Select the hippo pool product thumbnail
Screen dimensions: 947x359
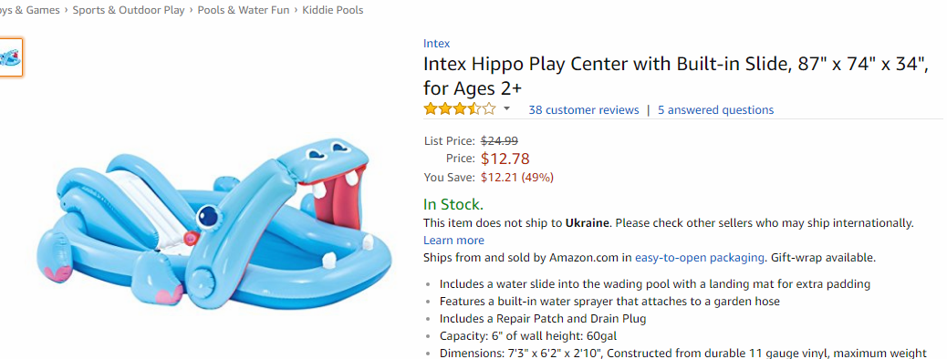point(10,58)
